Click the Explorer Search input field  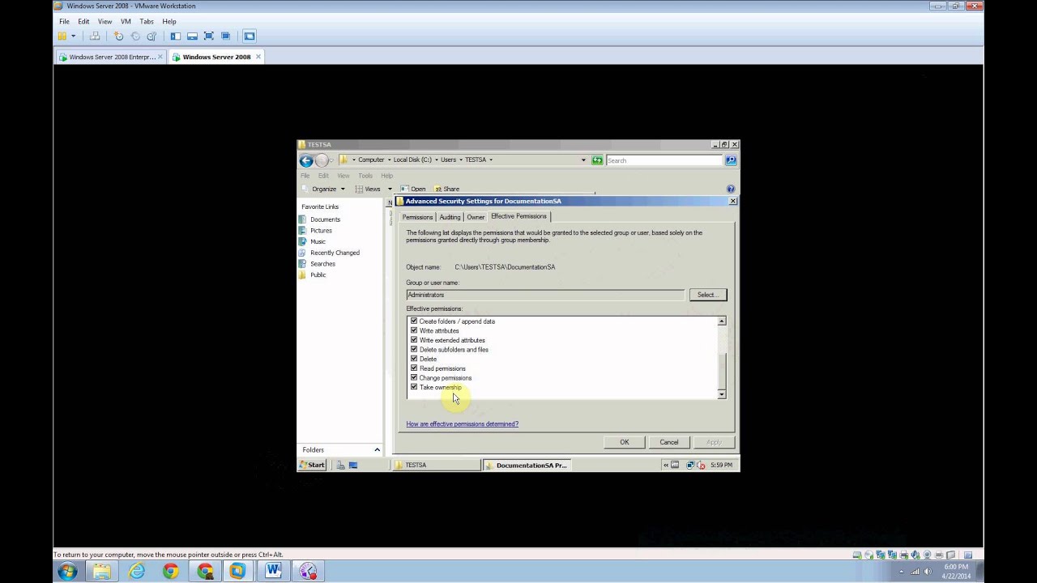tap(664, 160)
